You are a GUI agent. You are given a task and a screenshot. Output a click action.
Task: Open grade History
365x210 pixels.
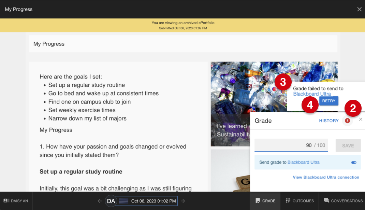pos(329,121)
